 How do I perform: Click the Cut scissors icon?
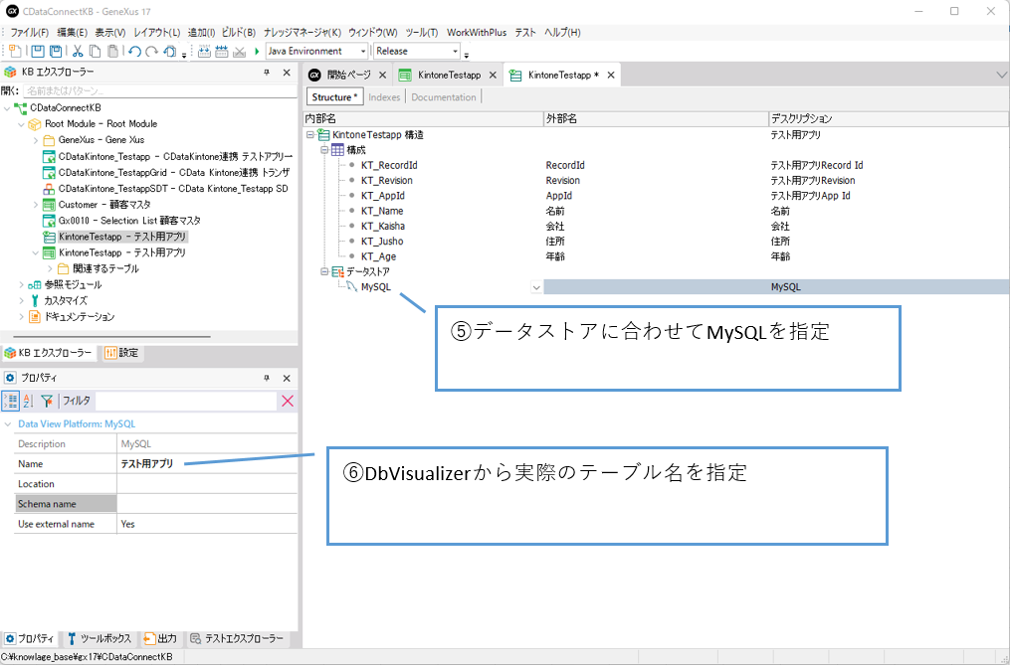pyautogui.click(x=78, y=52)
